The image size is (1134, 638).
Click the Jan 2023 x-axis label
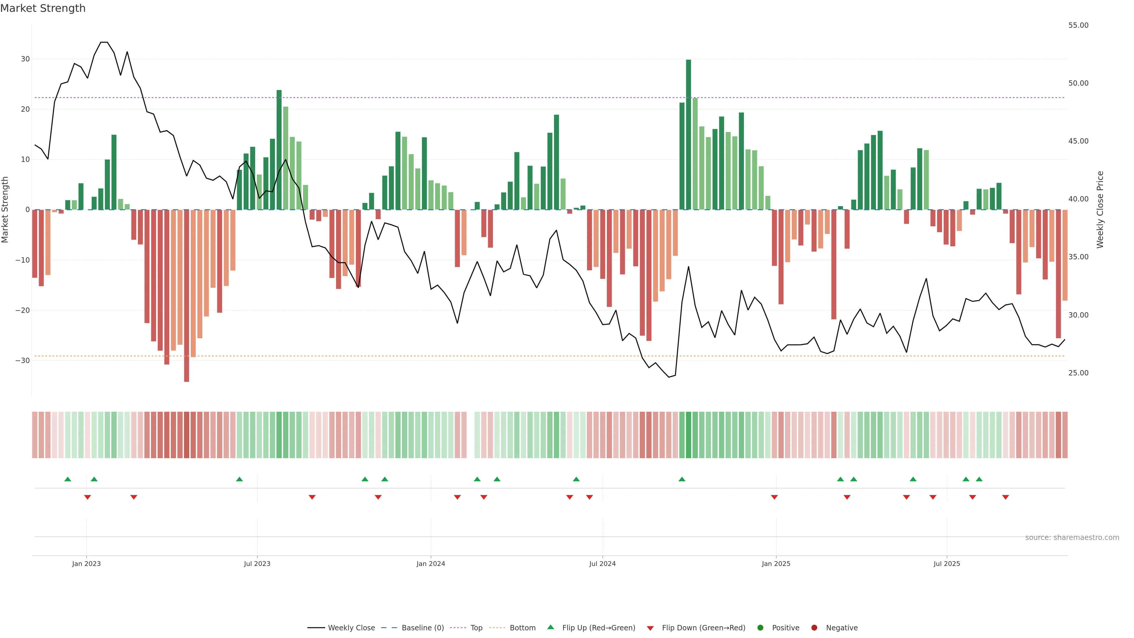pyautogui.click(x=86, y=564)
